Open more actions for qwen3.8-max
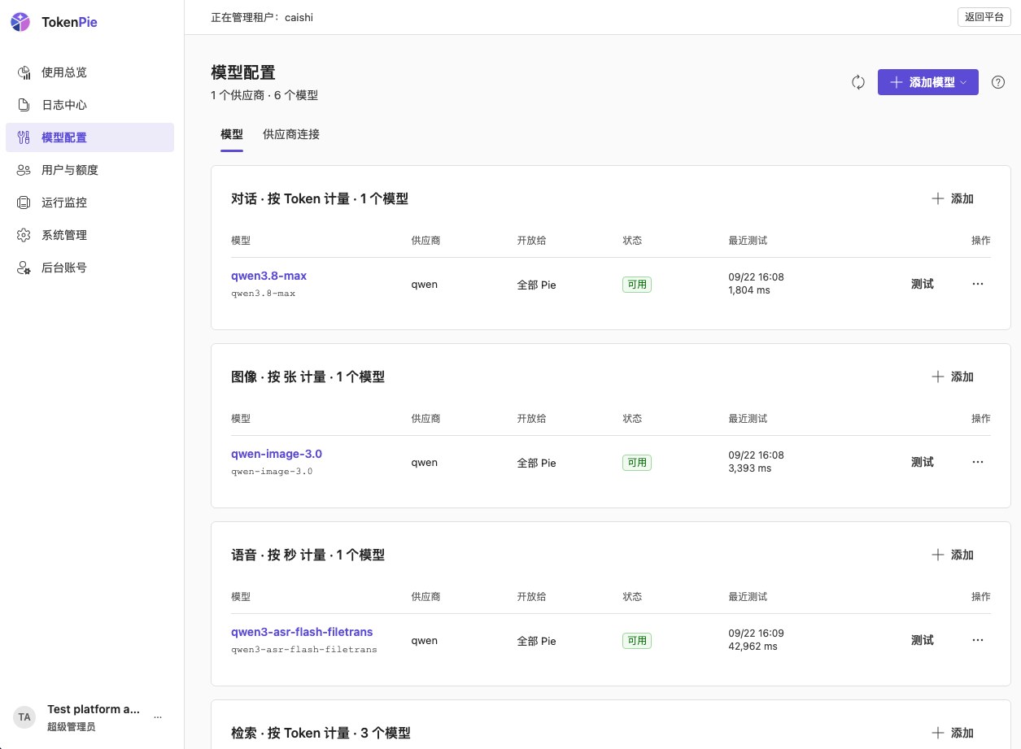This screenshot has width=1021, height=749. pyautogui.click(x=978, y=284)
